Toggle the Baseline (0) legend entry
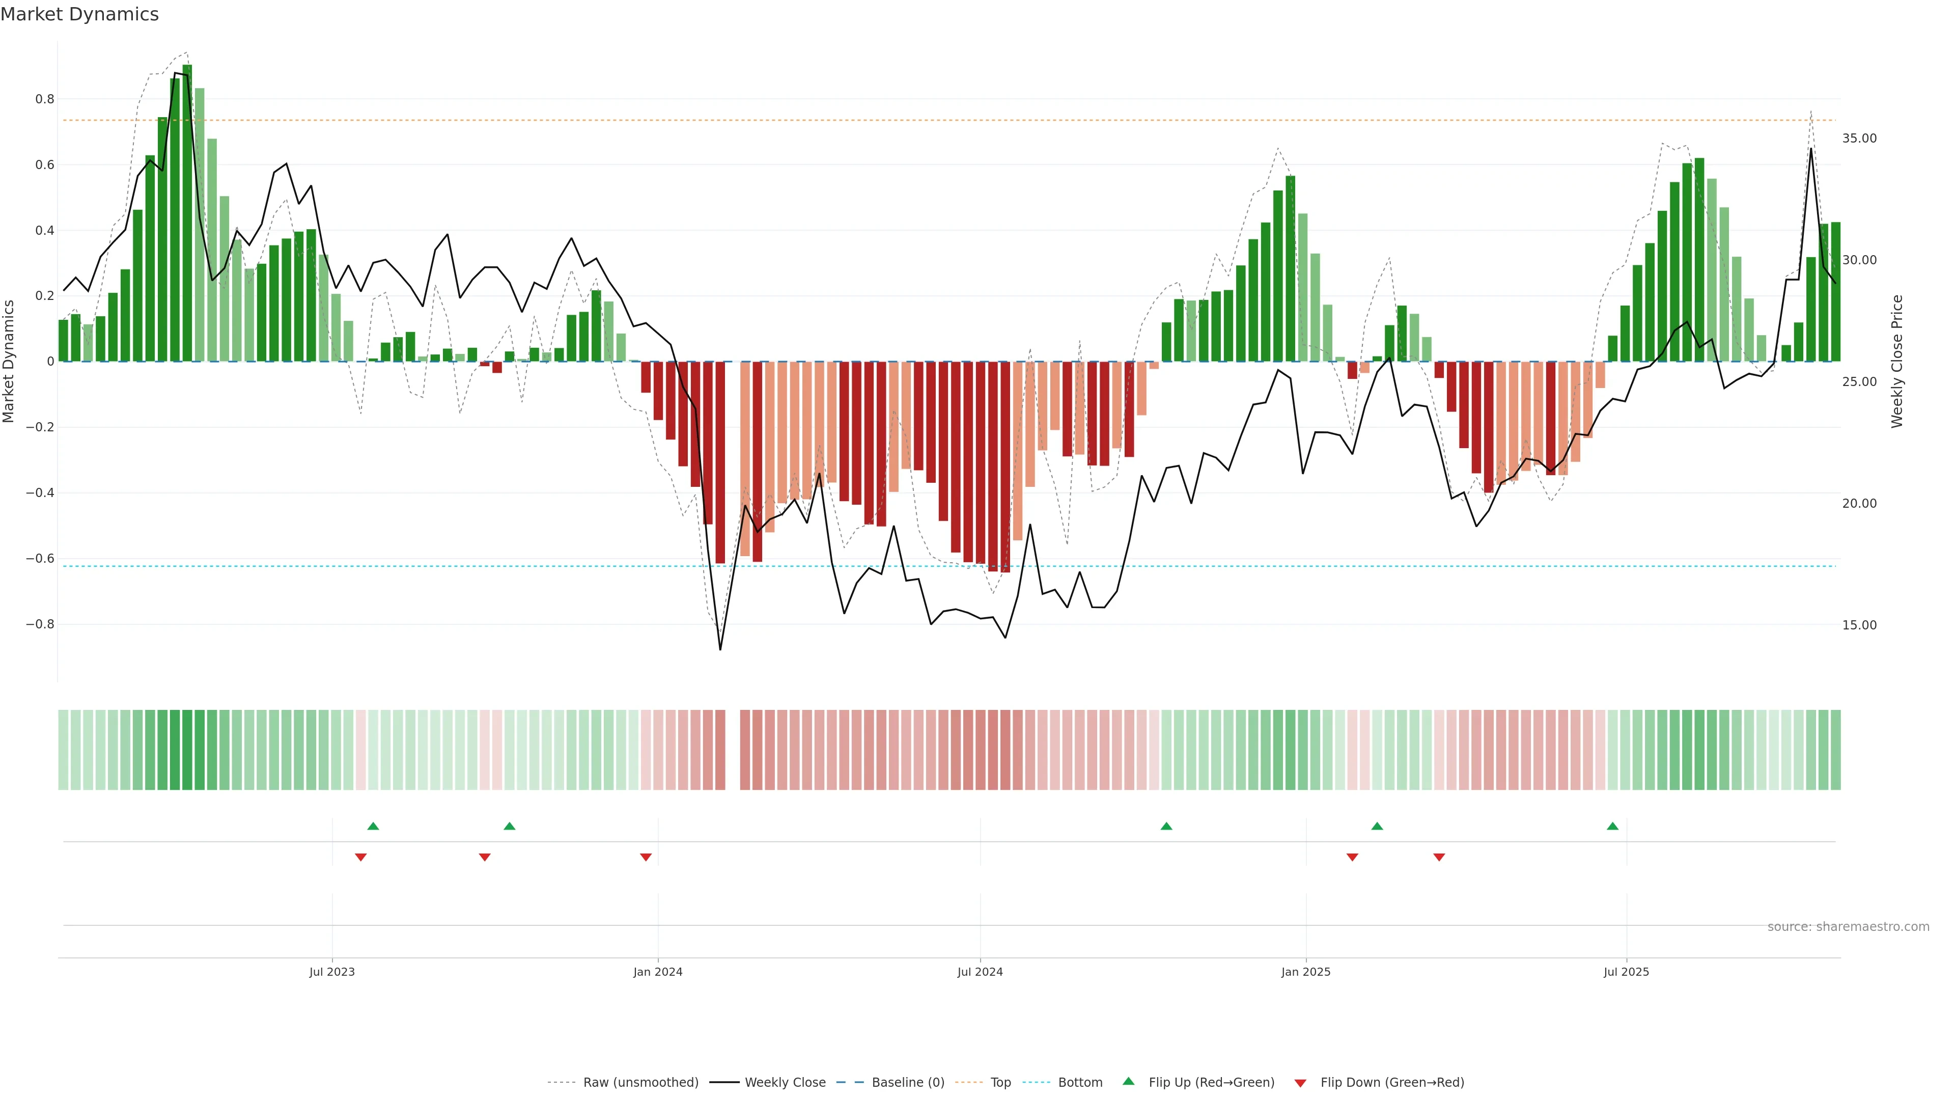The image size is (1955, 1100). (x=908, y=1082)
